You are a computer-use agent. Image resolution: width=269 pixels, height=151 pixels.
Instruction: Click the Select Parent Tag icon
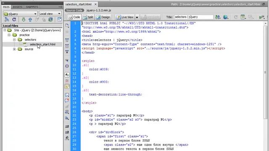pos(67,60)
